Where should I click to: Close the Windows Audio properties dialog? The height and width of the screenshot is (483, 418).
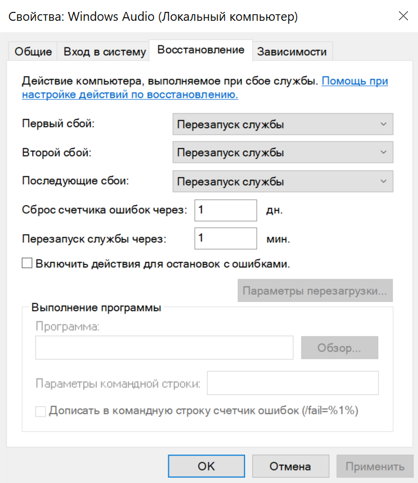403,17
